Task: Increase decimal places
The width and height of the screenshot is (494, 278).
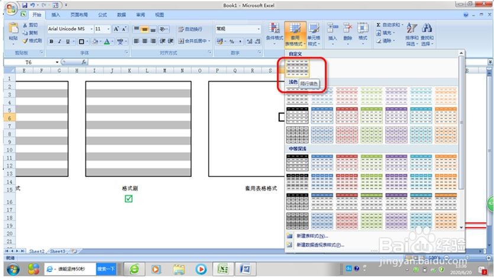Action: (250, 41)
